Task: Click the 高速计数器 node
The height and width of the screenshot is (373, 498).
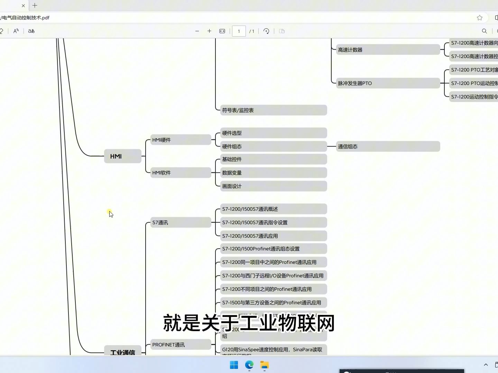Action: click(x=388, y=50)
